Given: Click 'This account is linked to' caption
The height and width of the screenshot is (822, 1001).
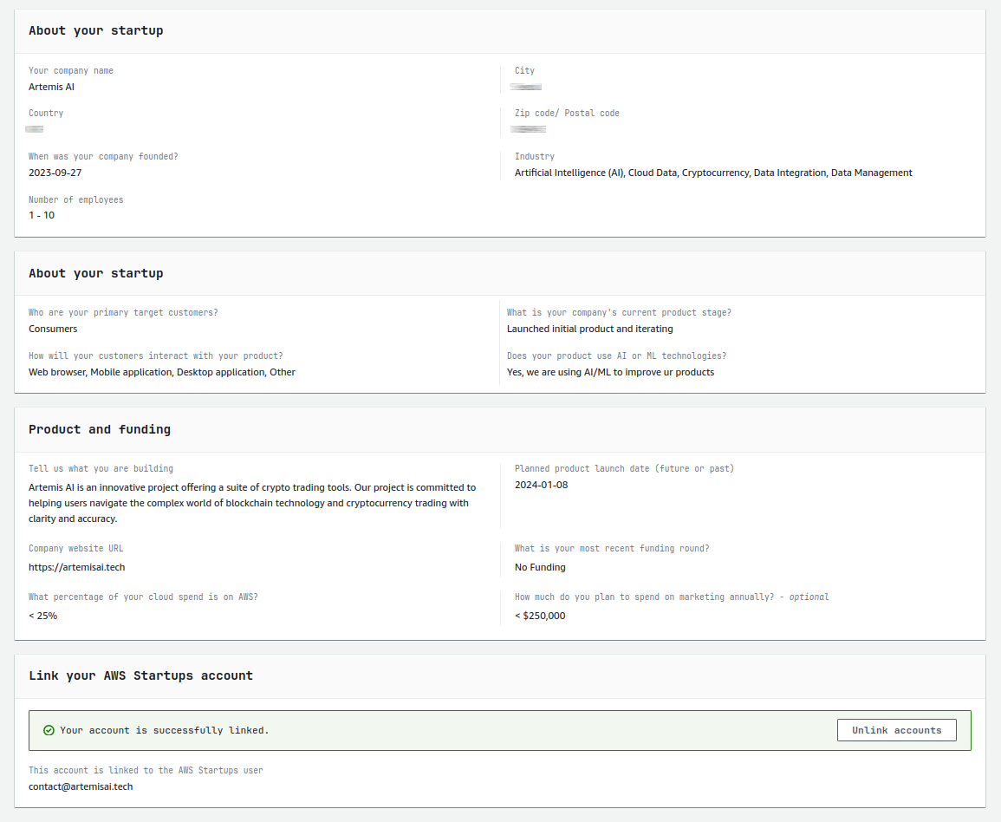Looking at the screenshot, I should [x=146, y=770].
